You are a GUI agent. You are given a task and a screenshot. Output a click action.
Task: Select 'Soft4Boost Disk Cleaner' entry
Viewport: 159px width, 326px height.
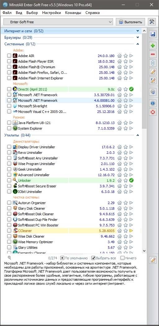(36, 214)
